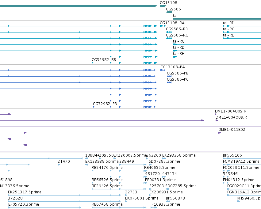The image size is (261, 209).
Task: Choose EST label EP00331.3prime
Action: coord(160,180)
